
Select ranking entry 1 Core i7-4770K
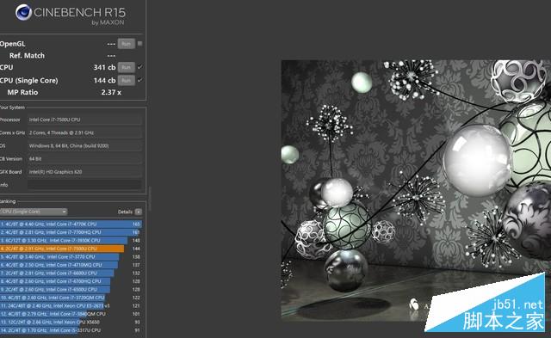pyautogui.click(x=71, y=224)
